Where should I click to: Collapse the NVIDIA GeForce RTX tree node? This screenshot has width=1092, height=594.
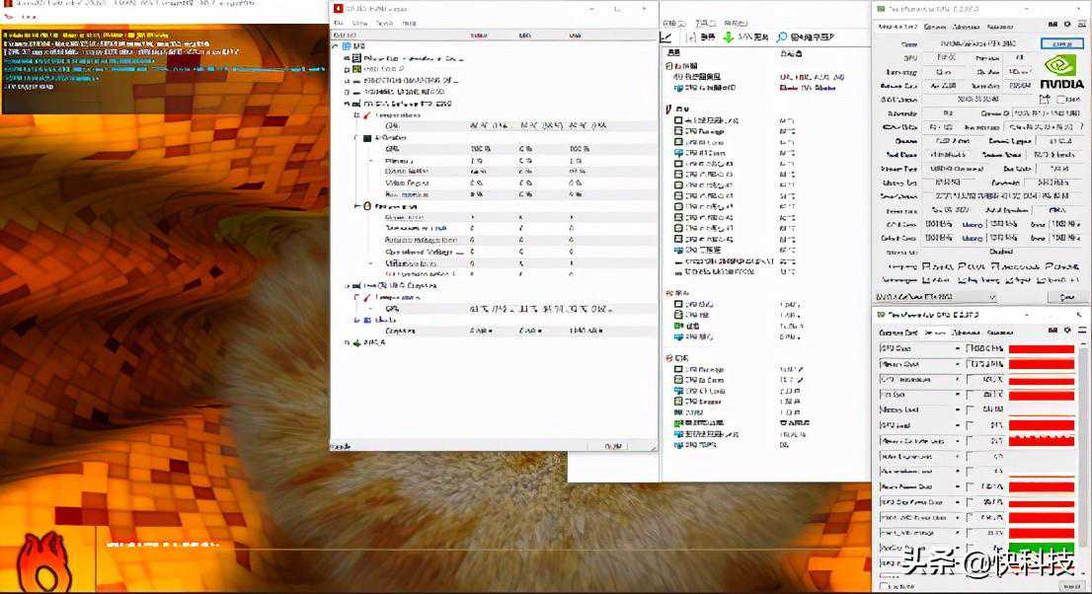pos(348,103)
